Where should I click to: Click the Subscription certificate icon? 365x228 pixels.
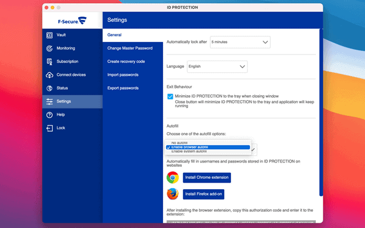click(x=49, y=61)
